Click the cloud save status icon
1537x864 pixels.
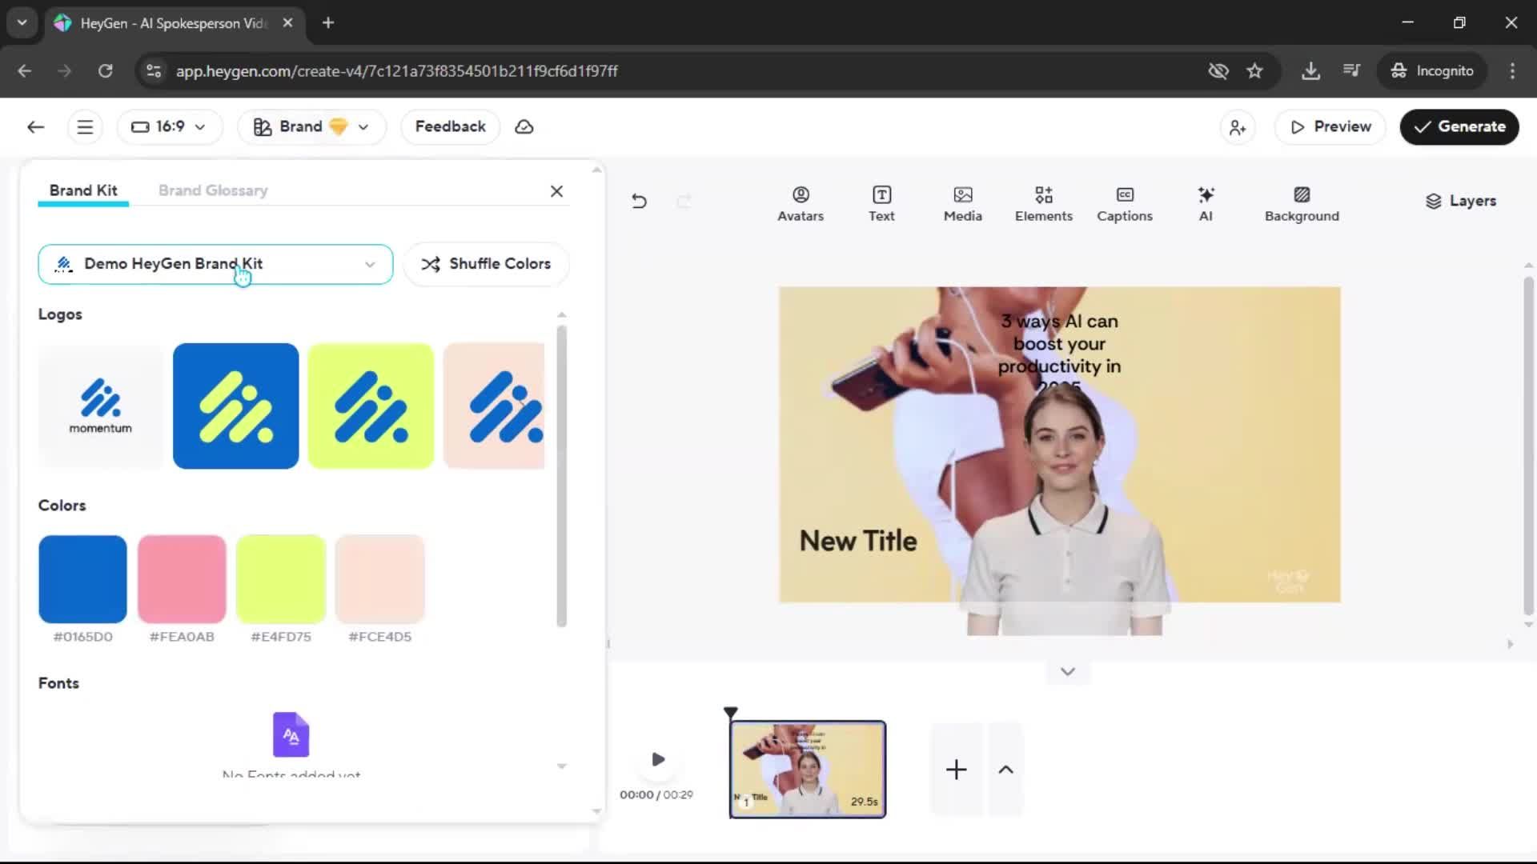pos(524,126)
